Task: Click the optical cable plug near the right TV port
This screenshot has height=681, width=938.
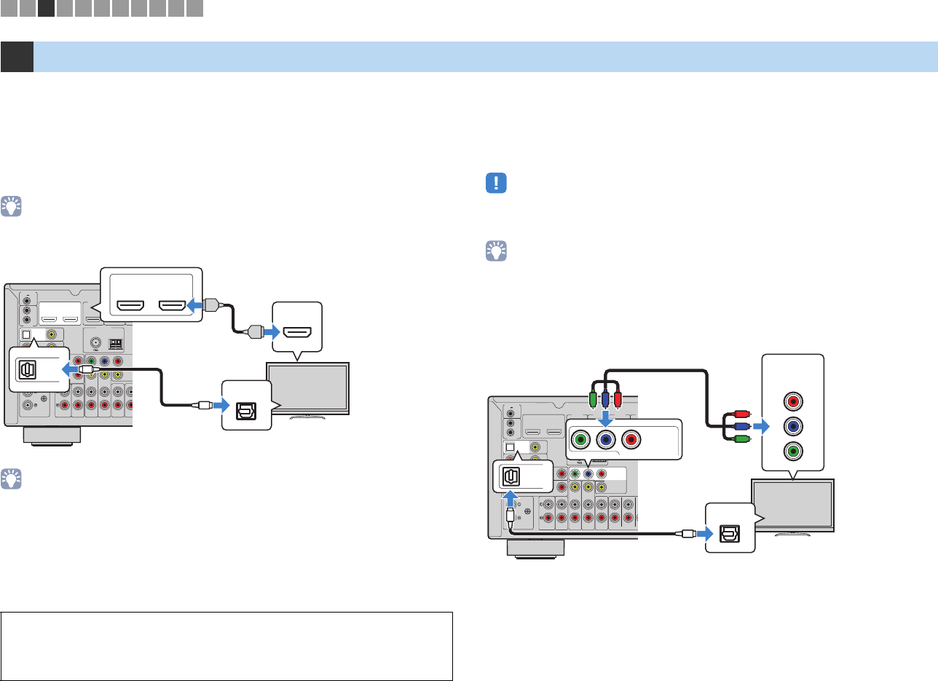Action: [686, 534]
